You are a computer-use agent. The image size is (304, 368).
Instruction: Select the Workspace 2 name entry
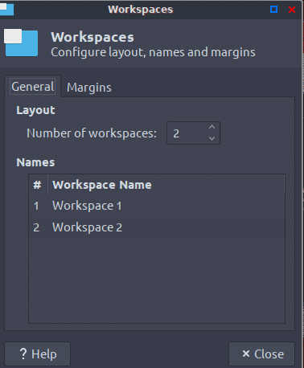point(87,227)
